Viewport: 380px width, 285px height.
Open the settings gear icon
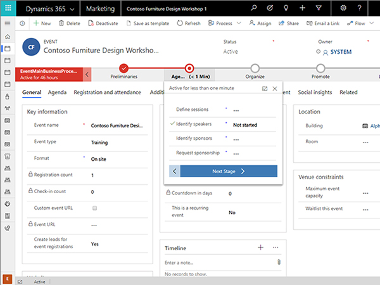343,8
